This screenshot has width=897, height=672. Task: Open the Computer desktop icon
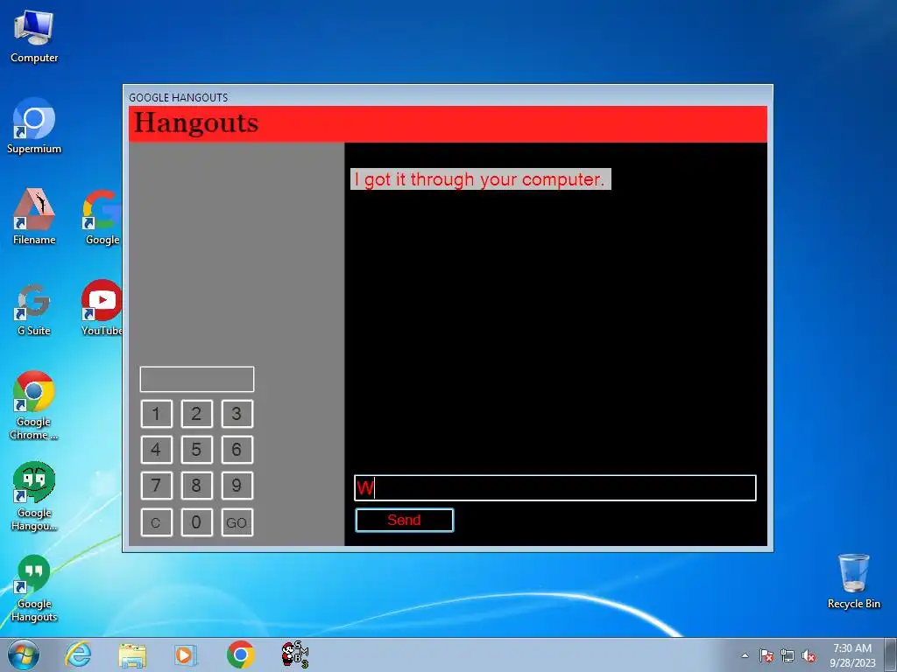(34, 36)
